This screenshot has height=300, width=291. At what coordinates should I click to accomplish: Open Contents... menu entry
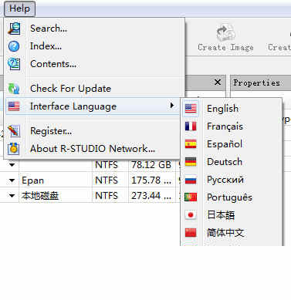(53, 64)
